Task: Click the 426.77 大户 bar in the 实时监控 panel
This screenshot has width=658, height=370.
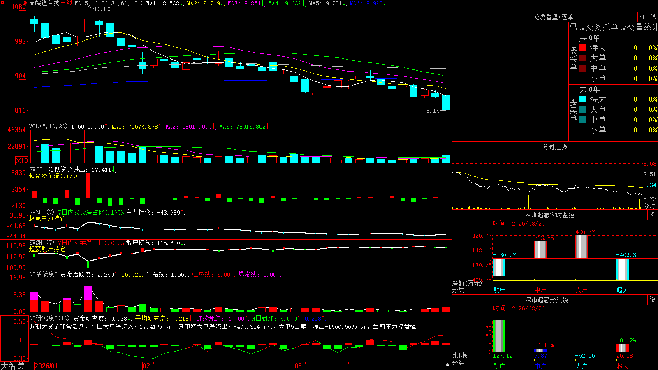Action: coord(582,247)
